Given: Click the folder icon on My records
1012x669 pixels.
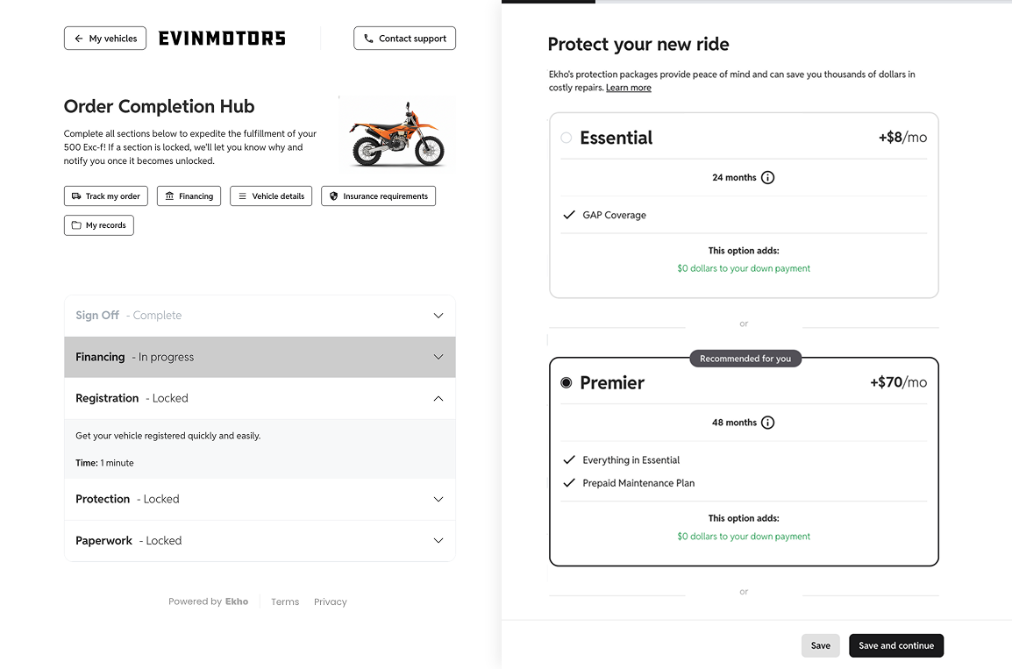Looking at the screenshot, I should [76, 225].
